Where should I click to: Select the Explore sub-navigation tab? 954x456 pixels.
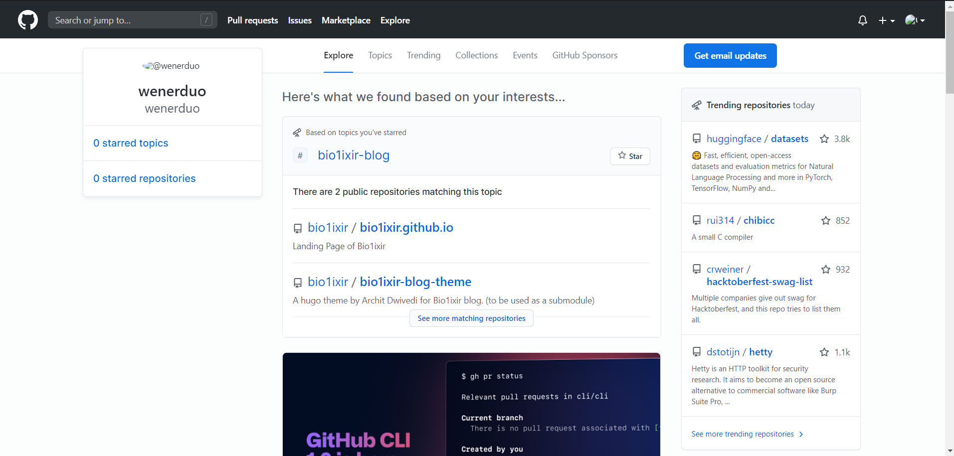[x=339, y=55]
